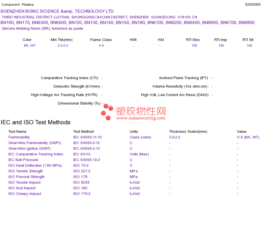Click the ISO Izod Impact row name

22,188
